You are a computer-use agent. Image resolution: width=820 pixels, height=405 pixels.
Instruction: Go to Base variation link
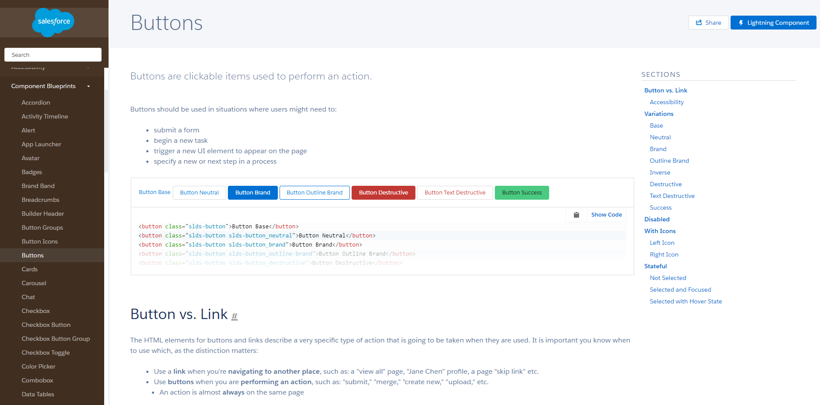(656, 125)
